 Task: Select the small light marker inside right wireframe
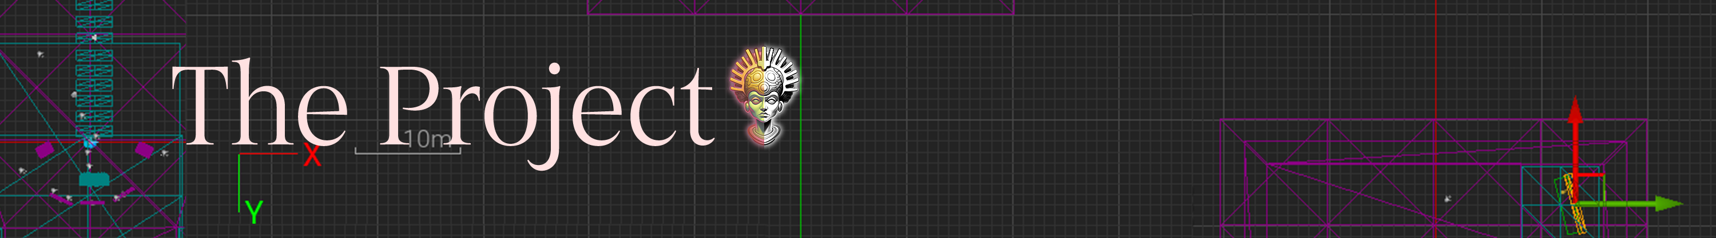1448,199
